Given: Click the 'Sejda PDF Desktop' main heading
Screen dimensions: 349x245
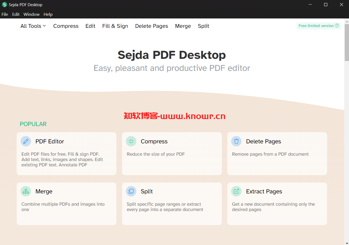Looking at the screenshot, I should coord(172,55).
